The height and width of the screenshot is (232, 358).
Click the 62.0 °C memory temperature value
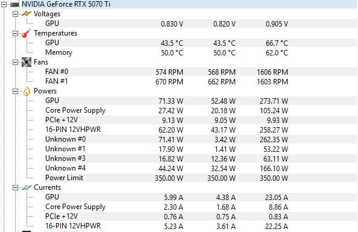pyautogui.click(x=277, y=53)
